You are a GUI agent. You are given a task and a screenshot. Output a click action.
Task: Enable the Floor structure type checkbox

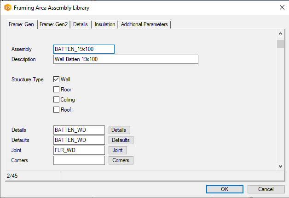click(57, 90)
